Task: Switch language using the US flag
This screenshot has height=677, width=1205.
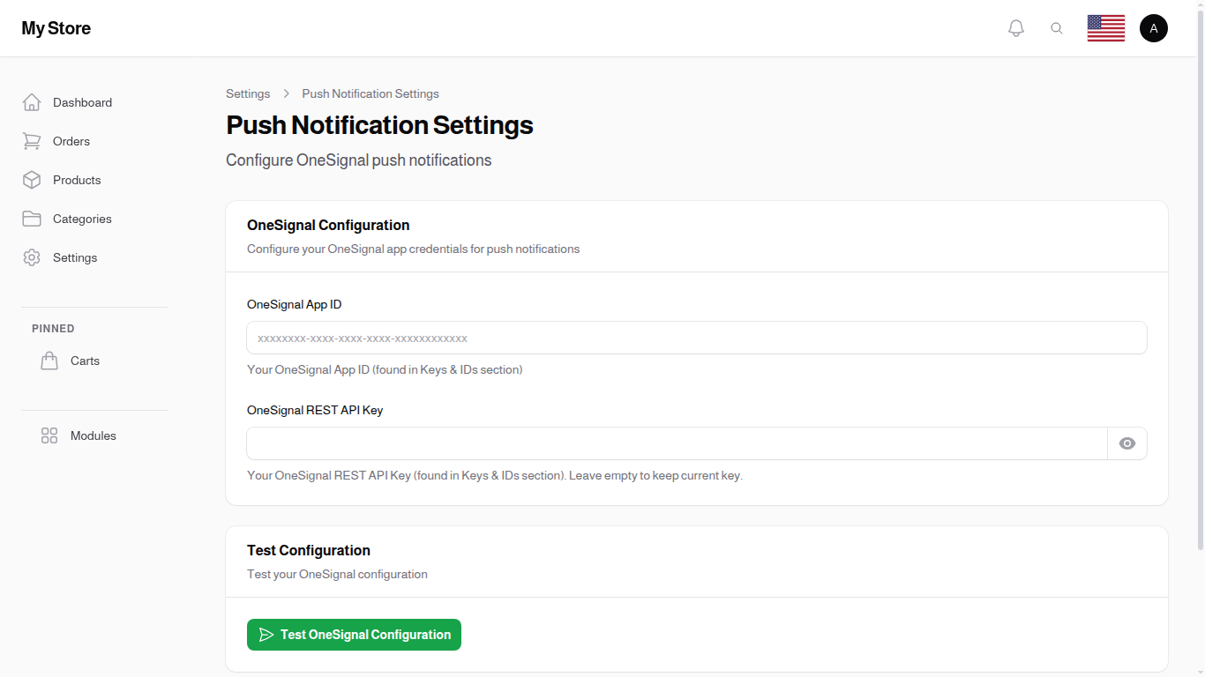Action: tap(1105, 27)
